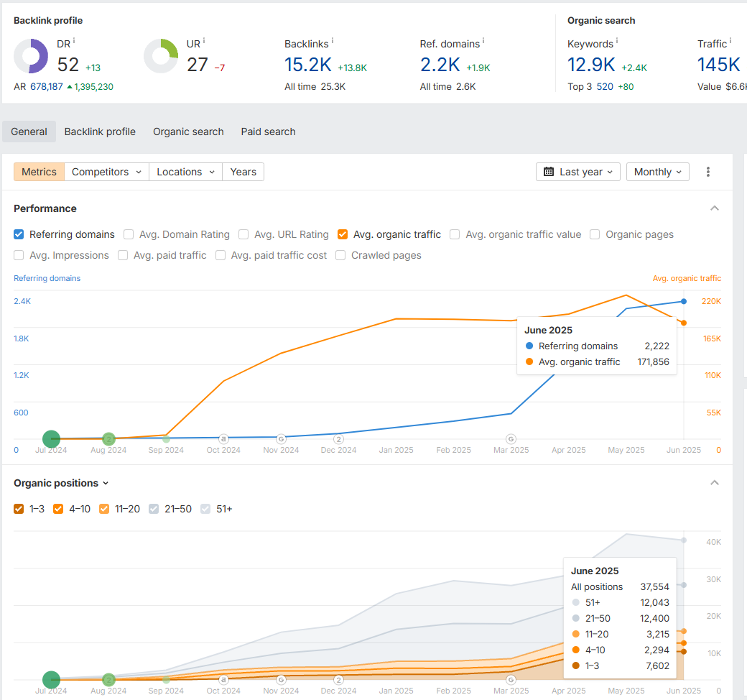Toggle the 21–50 positions checkbox

click(154, 509)
